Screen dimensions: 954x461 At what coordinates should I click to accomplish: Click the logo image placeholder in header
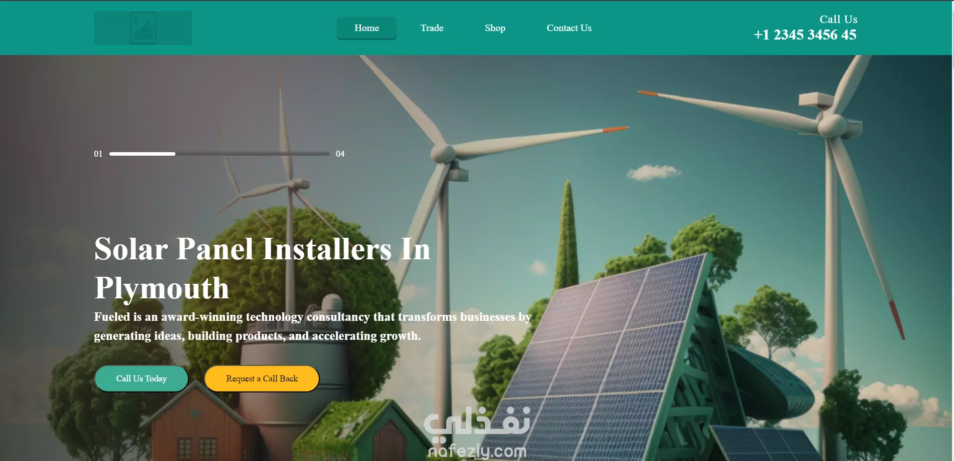point(143,28)
